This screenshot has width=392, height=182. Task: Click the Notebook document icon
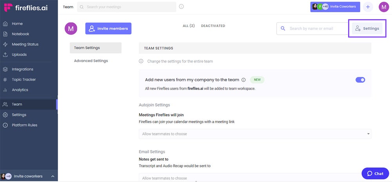click(5, 34)
